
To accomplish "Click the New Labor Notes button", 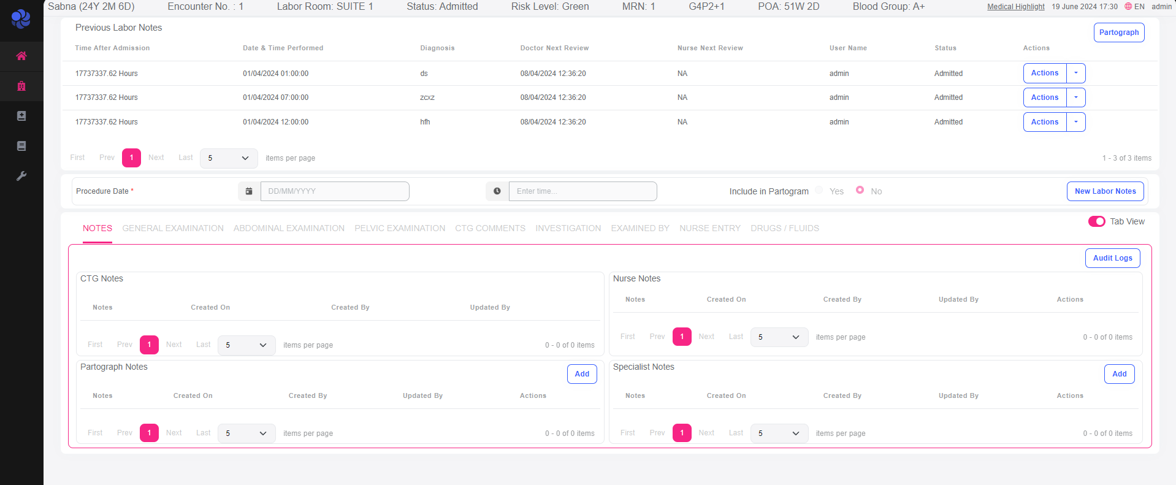I will coord(1105,191).
